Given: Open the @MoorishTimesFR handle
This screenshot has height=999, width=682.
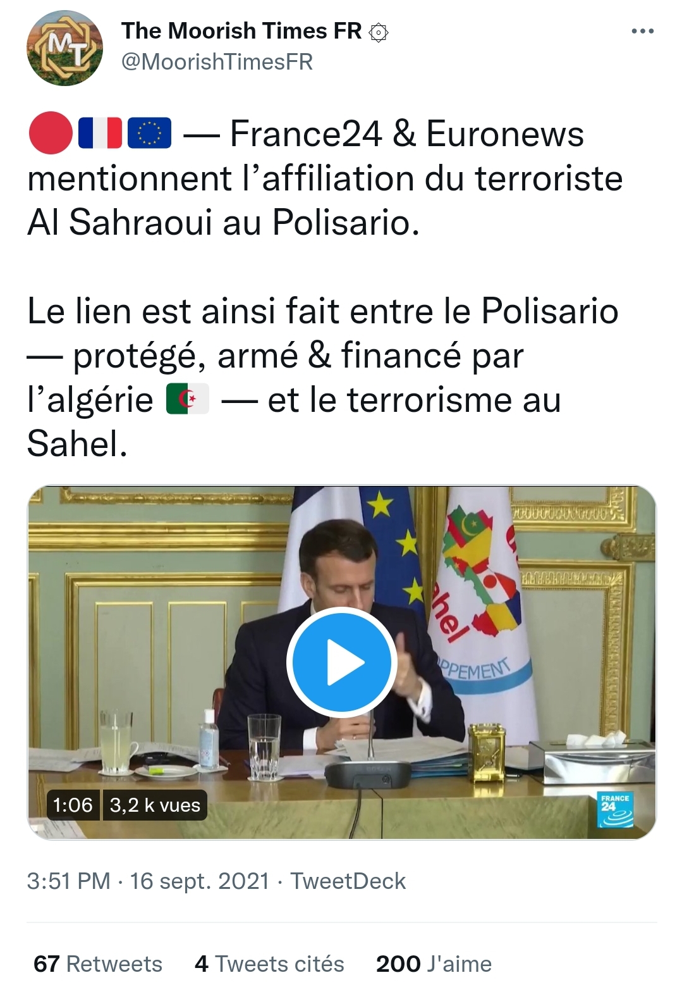Looking at the screenshot, I should pyautogui.click(x=217, y=62).
